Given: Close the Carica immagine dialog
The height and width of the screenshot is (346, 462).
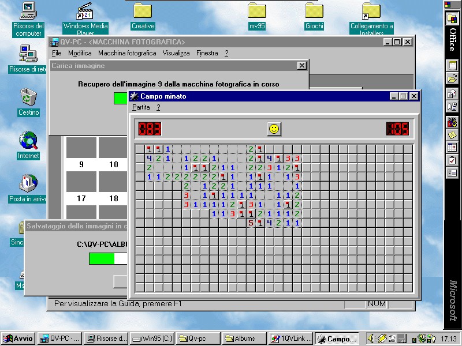Looking at the screenshot, I should pyautogui.click(x=301, y=65).
